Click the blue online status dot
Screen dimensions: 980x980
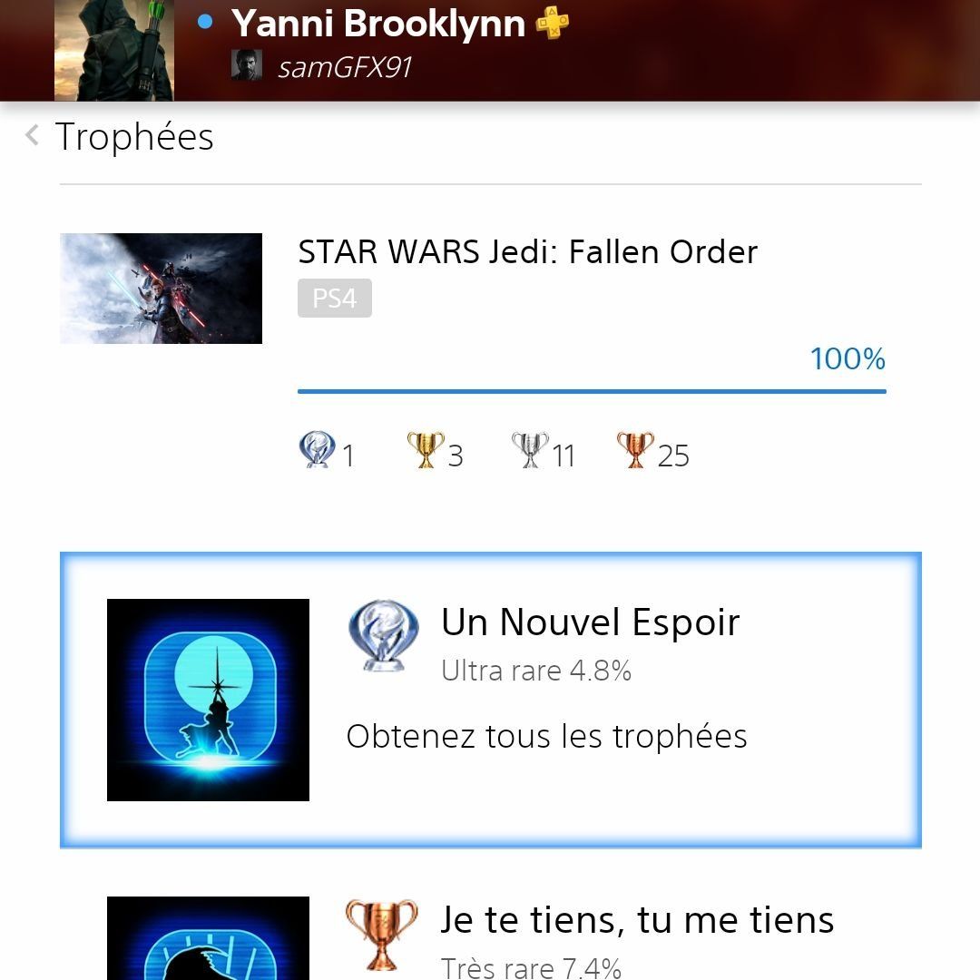205,22
